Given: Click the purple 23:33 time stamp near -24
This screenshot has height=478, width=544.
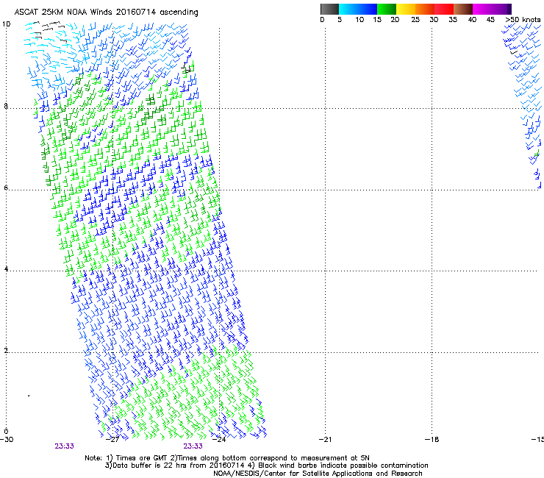Looking at the screenshot, I should pyautogui.click(x=193, y=446).
